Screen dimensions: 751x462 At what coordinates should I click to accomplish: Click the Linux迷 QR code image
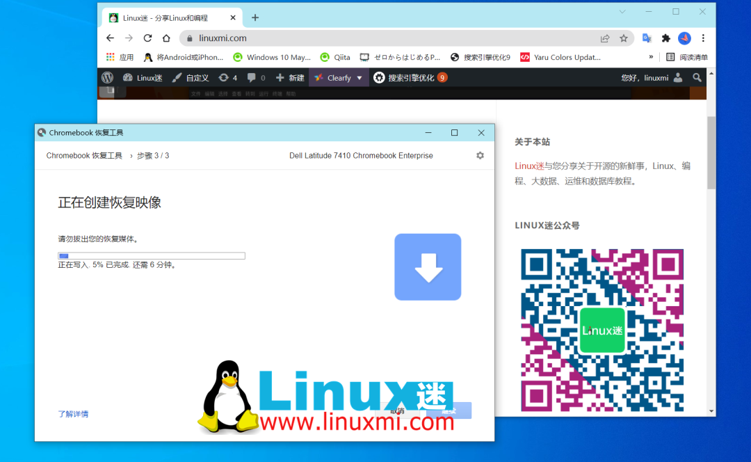pyautogui.click(x=602, y=330)
